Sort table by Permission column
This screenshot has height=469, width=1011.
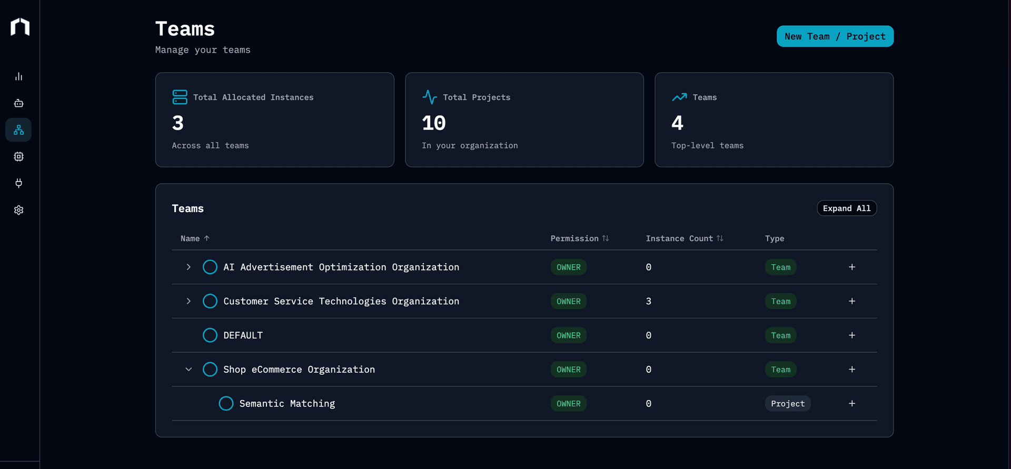[x=580, y=238]
